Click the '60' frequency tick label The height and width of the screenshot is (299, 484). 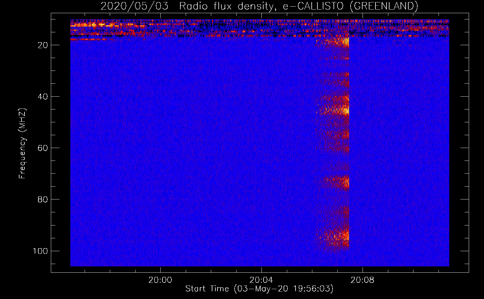coord(43,148)
